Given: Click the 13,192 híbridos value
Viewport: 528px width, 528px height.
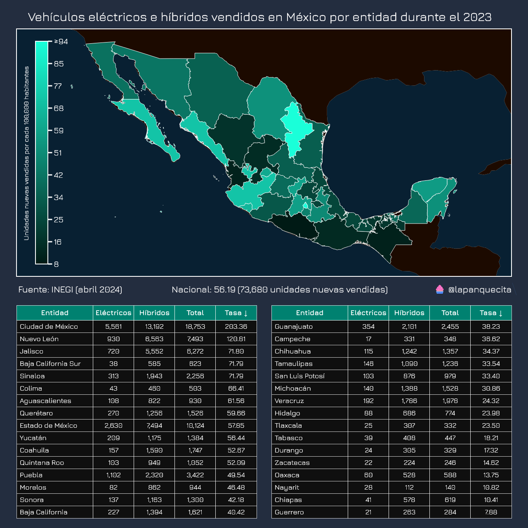Looking at the screenshot, I should (154, 326).
